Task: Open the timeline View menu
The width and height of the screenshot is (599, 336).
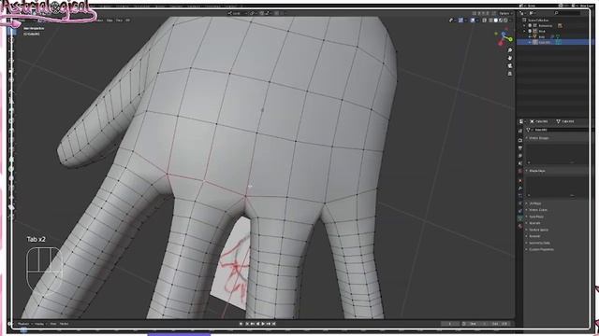Action: coord(53,324)
